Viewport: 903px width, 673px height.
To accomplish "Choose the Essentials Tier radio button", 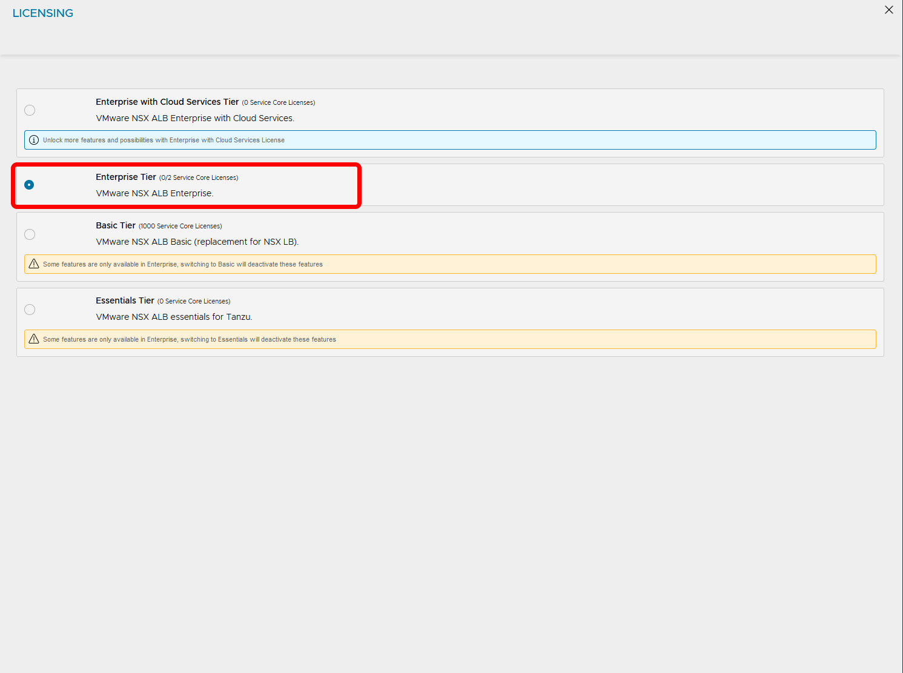I will click(x=30, y=310).
